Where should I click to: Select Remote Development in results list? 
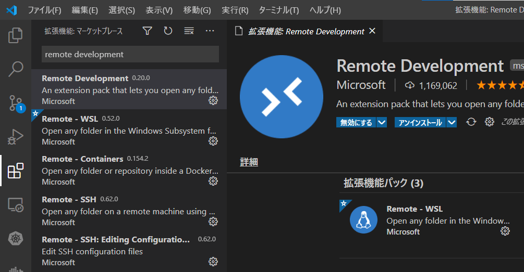pyautogui.click(x=129, y=89)
